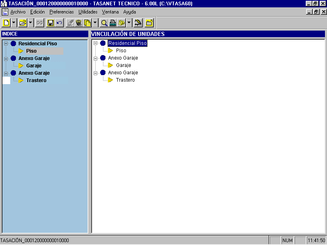Select Garaje in the Vinculación de Unidades tree
Viewport: 327px width, 245px height.
(x=123, y=65)
